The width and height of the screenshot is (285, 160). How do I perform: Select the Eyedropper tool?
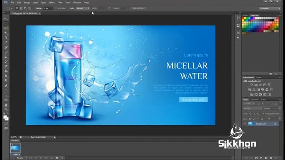coord(6,43)
